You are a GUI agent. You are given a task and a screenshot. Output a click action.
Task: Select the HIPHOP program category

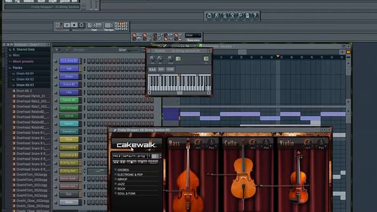[x=123, y=180]
